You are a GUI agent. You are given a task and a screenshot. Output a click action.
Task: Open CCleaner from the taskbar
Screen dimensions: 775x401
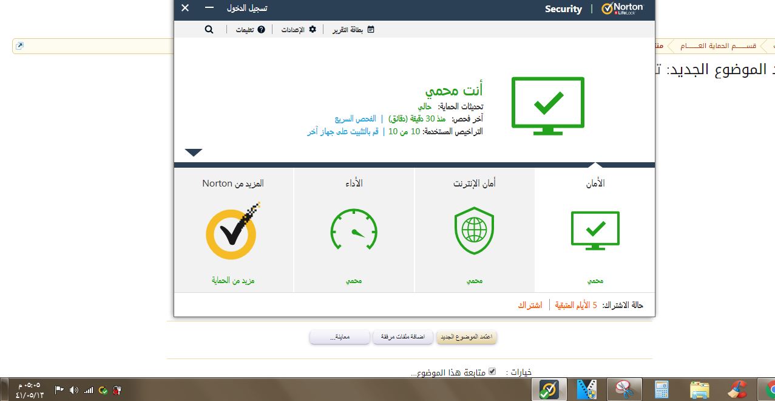737,389
